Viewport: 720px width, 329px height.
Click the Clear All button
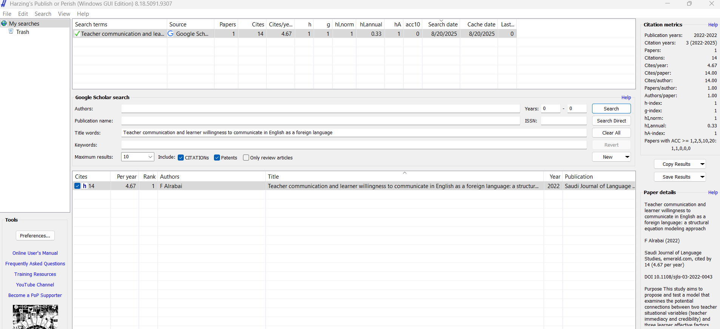(x=611, y=133)
